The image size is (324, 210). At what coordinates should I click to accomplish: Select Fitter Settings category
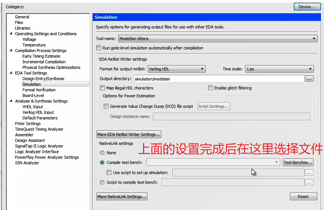click(x=28, y=124)
